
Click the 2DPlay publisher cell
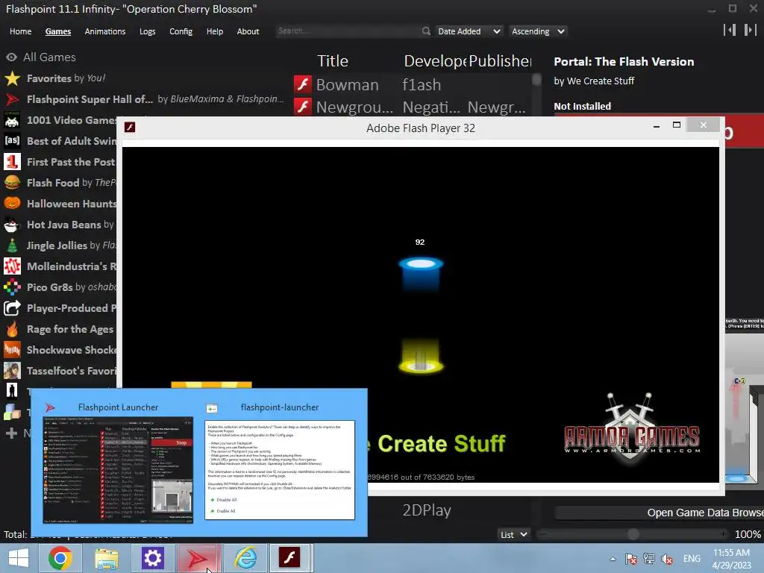click(x=427, y=510)
